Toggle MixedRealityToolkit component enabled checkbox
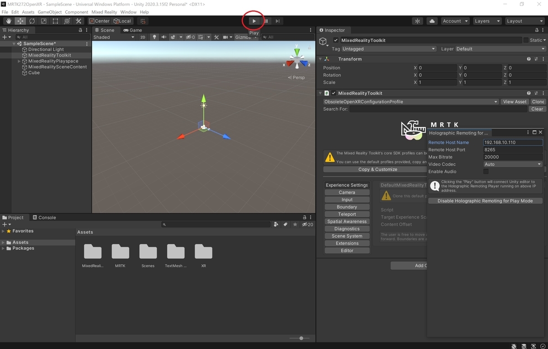548x349 pixels. (334, 93)
